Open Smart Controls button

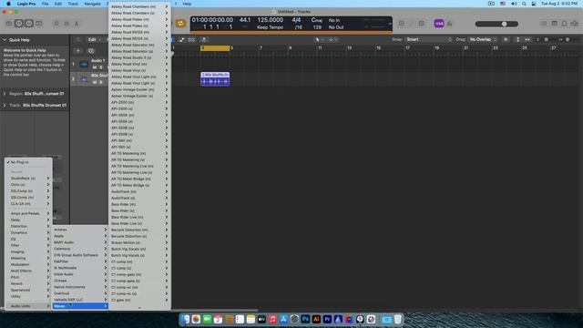coord(56,24)
